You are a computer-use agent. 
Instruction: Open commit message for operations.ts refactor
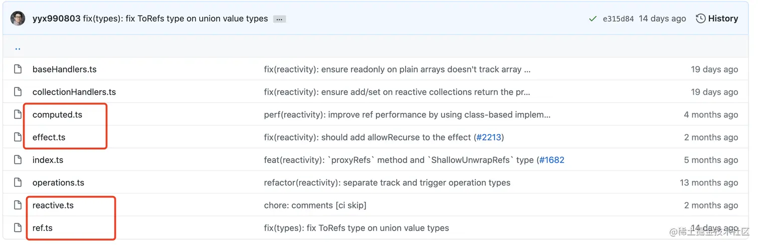tap(387, 182)
